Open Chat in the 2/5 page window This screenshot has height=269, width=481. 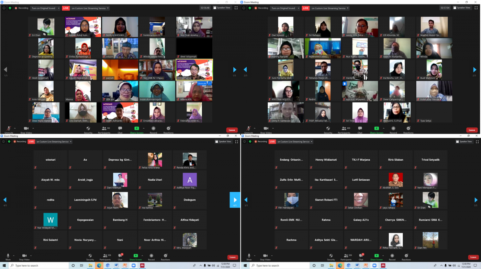point(360,130)
